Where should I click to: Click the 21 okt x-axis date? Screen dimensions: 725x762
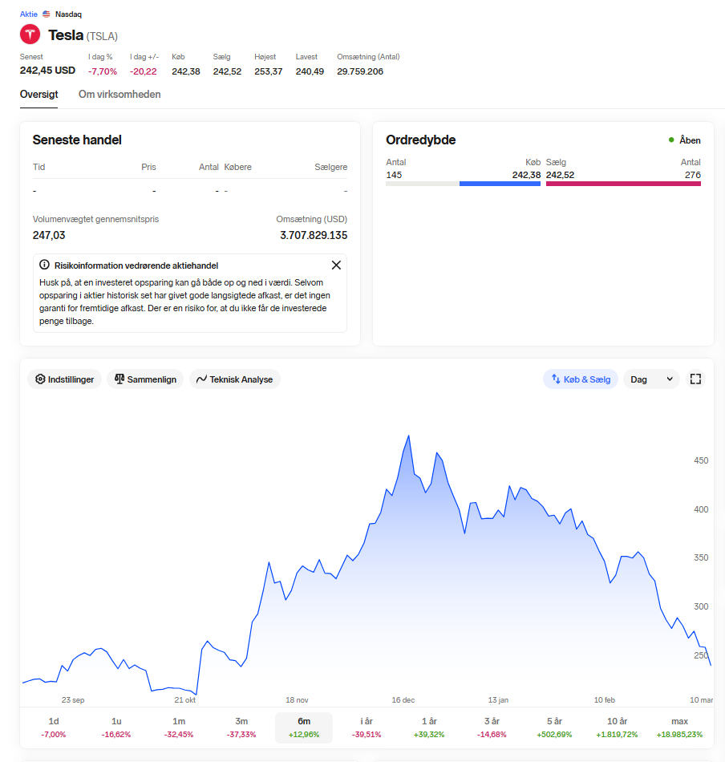pyautogui.click(x=184, y=699)
